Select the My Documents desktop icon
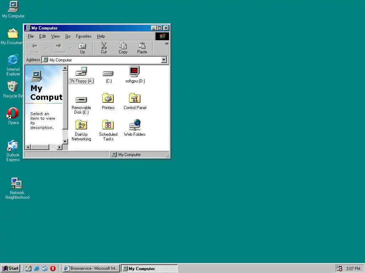The image size is (365, 273). click(x=12, y=37)
